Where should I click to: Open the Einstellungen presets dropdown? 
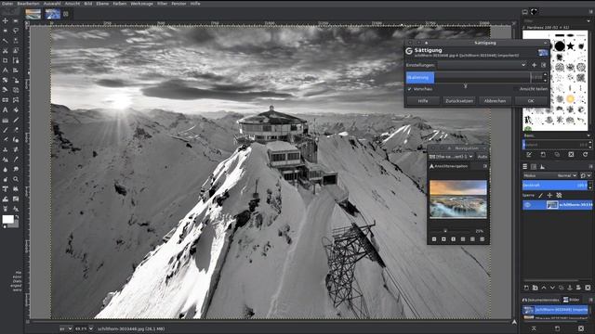(483, 65)
